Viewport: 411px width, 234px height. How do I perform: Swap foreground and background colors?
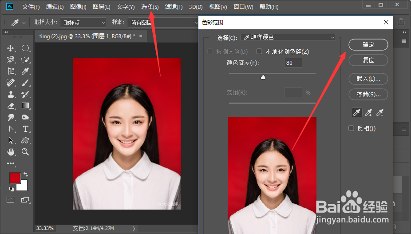[x=26, y=174]
